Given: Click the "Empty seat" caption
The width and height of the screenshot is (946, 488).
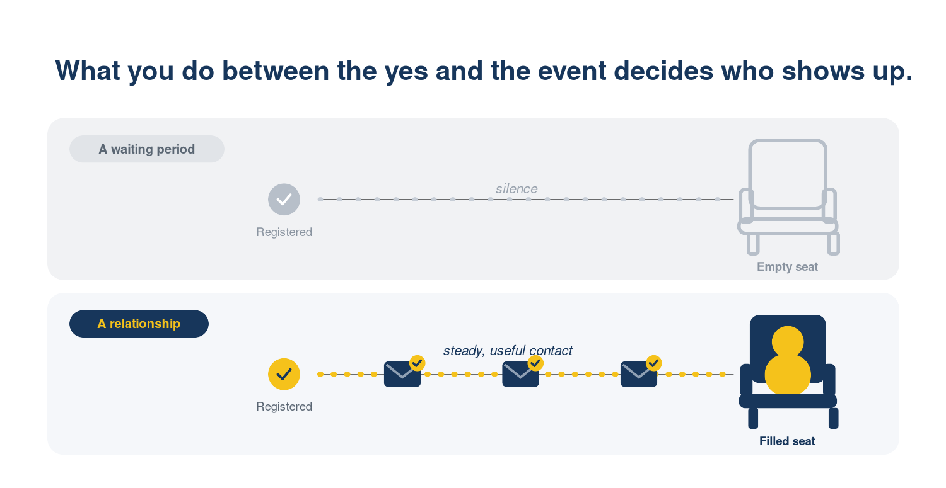Looking at the screenshot, I should point(787,267).
